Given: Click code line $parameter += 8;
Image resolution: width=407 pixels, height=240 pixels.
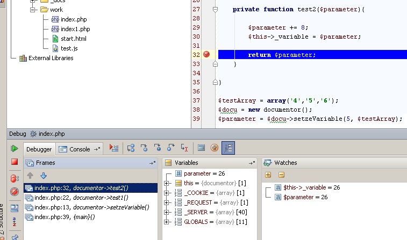Looking at the screenshot, I should (278, 27).
